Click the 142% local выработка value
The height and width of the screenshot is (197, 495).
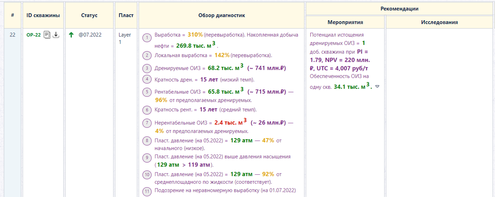click(x=222, y=55)
